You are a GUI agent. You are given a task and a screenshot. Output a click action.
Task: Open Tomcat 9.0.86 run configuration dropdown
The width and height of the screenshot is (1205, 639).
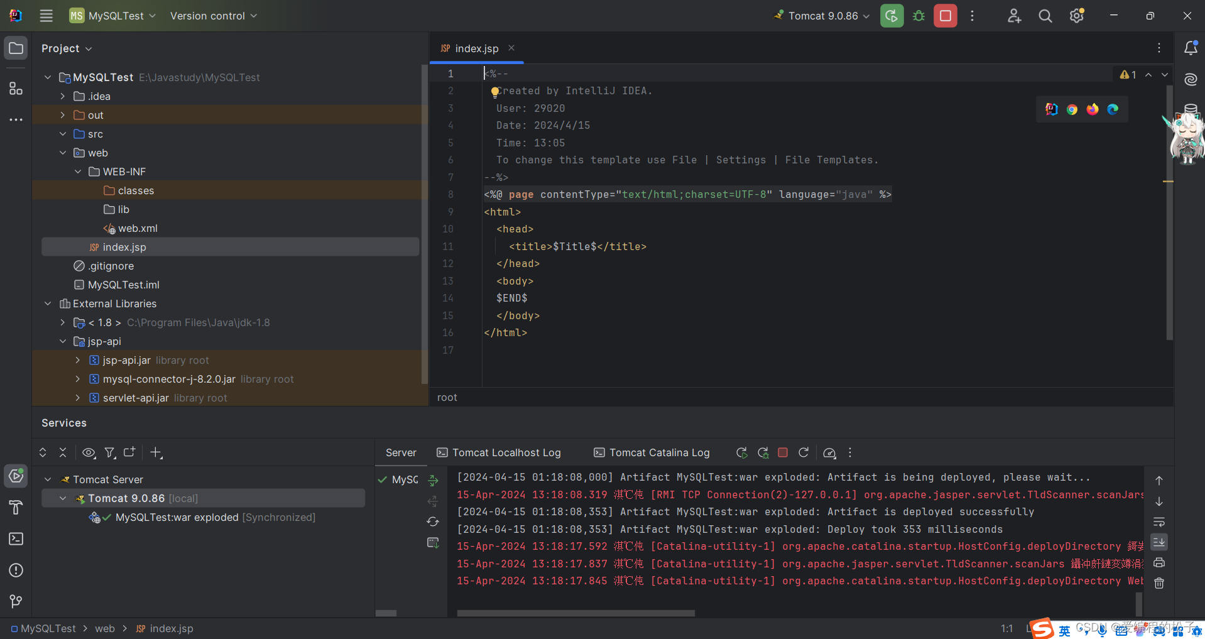click(822, 16)
